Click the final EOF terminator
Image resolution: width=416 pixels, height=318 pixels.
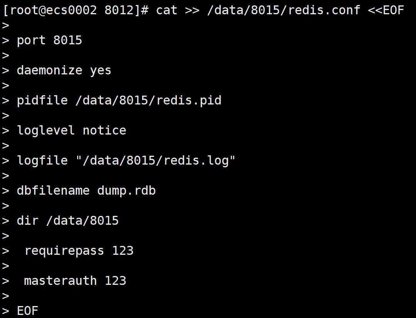[x=27, y=311]
